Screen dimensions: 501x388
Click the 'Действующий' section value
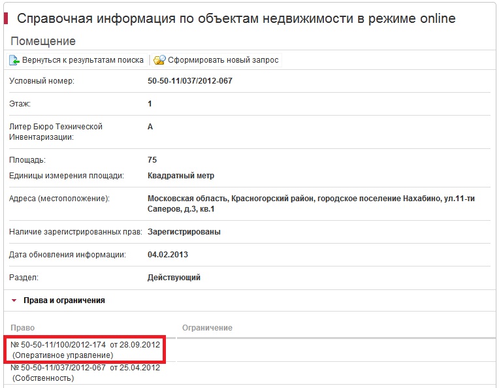click(x=174, y=278)
